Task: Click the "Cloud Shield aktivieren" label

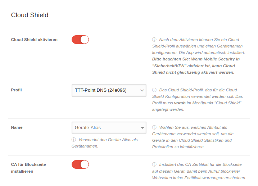Action: tap(34, 40)
